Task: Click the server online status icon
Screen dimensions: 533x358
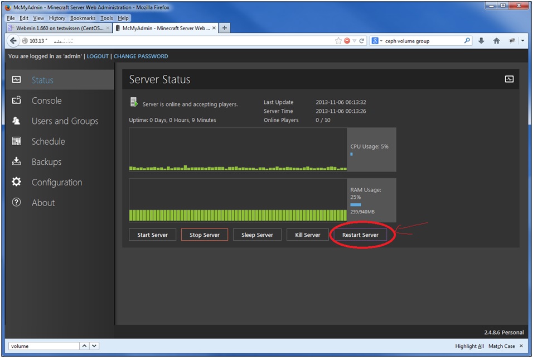Action: click(134, 102)
